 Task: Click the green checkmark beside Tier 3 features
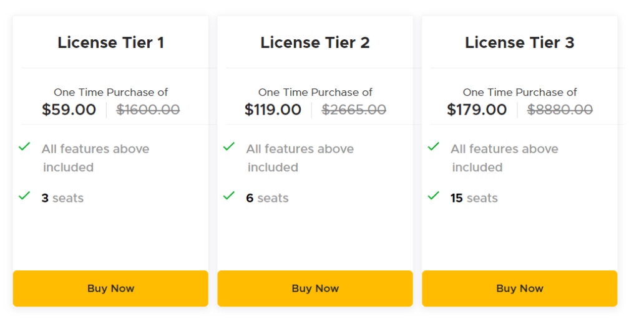(434, 147)
